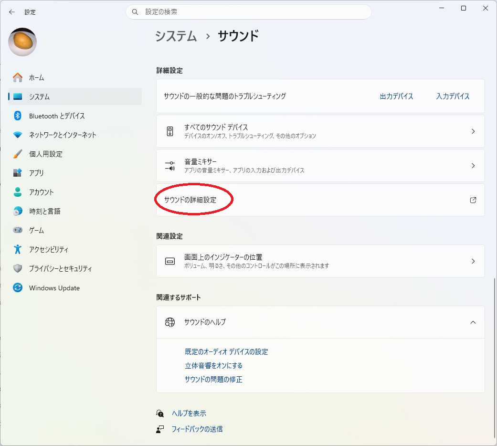Click the external link icon for サウンドの詳細設定
Screen dimensions: 497x446
point(473,200)
